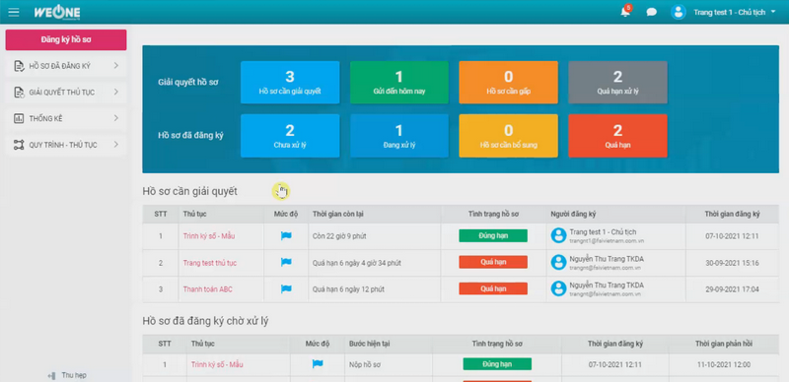The image size is (789, 382).
Task: Open the notifications bell icon
Action: 625,12
